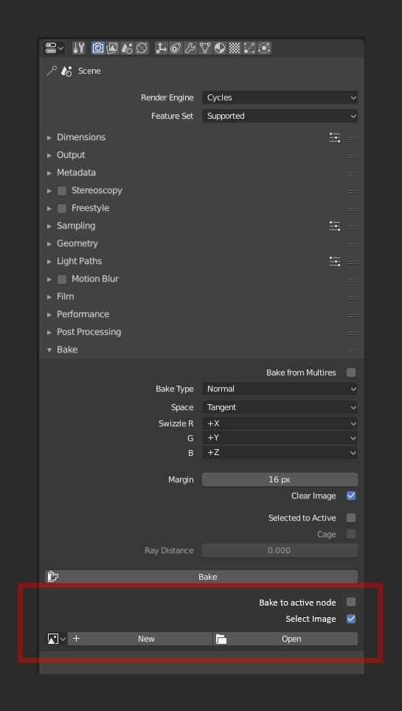Click the Margin value field
Viewport: 402px width, 711px height.
point(280,479)
